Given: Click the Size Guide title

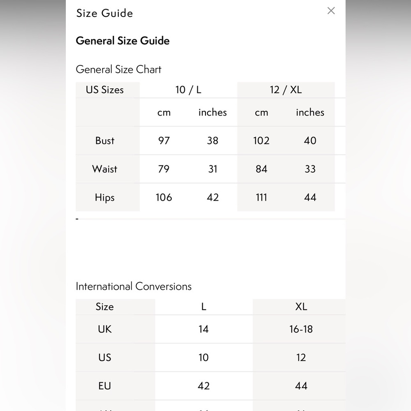Looking at the screenshot, I should 104,13.
